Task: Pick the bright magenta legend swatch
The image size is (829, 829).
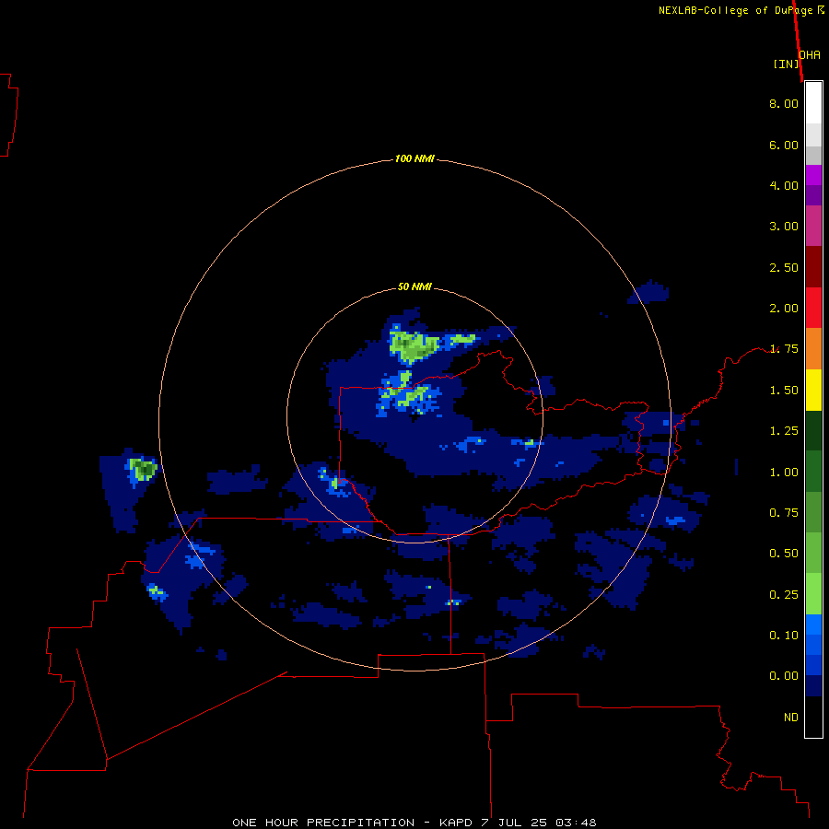Action: tap(813, 175)
